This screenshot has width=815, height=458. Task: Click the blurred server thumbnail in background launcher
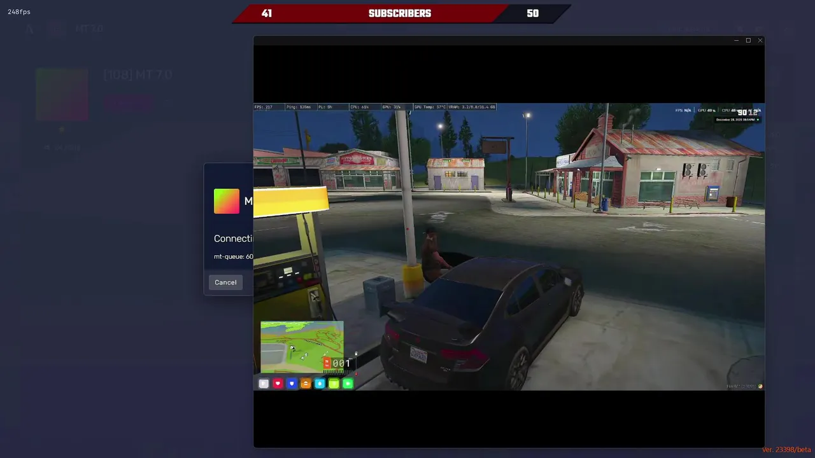tap(62, 94)
